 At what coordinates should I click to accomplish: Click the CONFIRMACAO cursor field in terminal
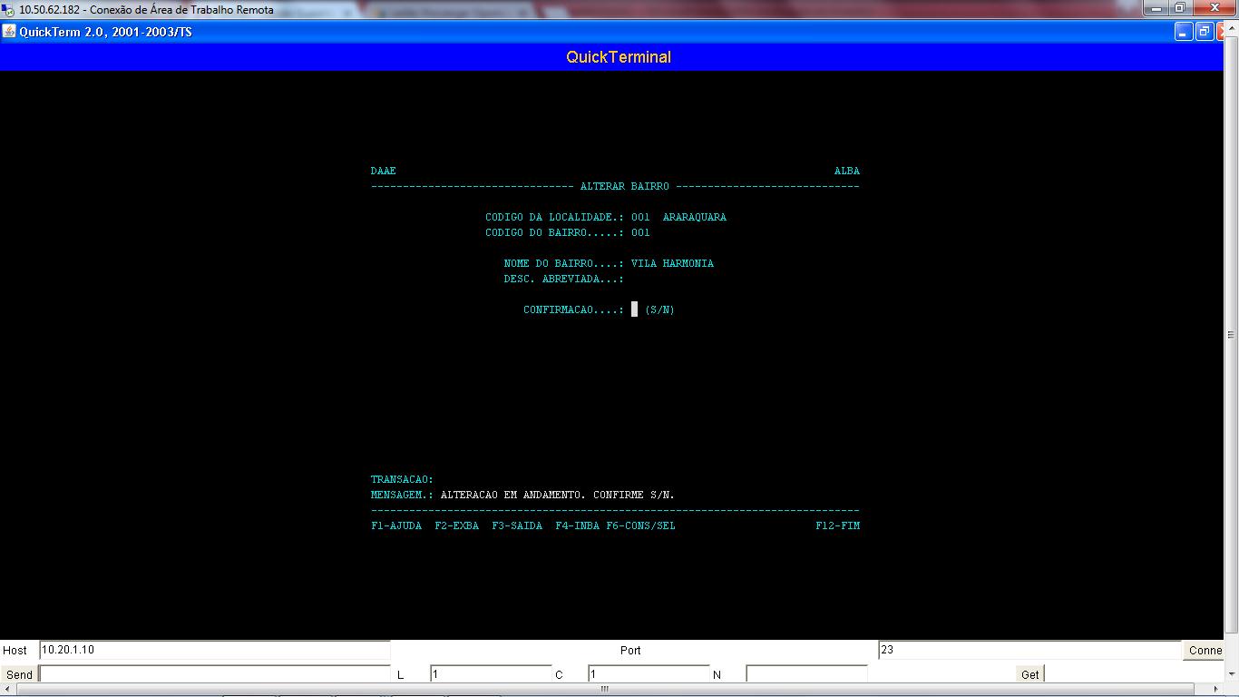[x=635, y=309]
